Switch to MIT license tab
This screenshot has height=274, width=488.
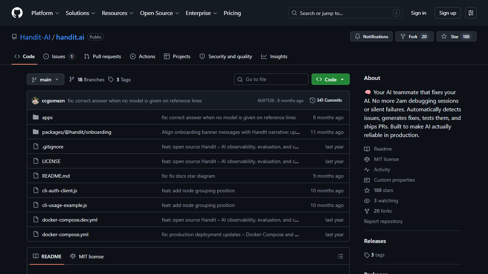click(x=87, y=256)
